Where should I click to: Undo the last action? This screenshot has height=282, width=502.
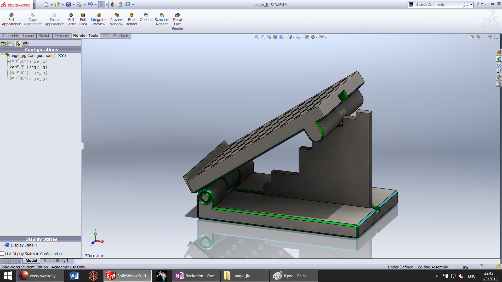click(90, 4)
